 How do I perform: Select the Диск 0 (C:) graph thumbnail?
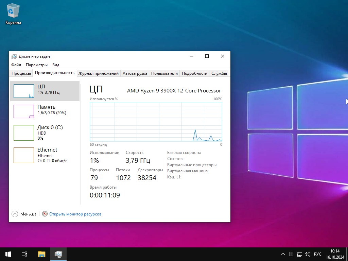pyautogui.click(x=24, y=133)
